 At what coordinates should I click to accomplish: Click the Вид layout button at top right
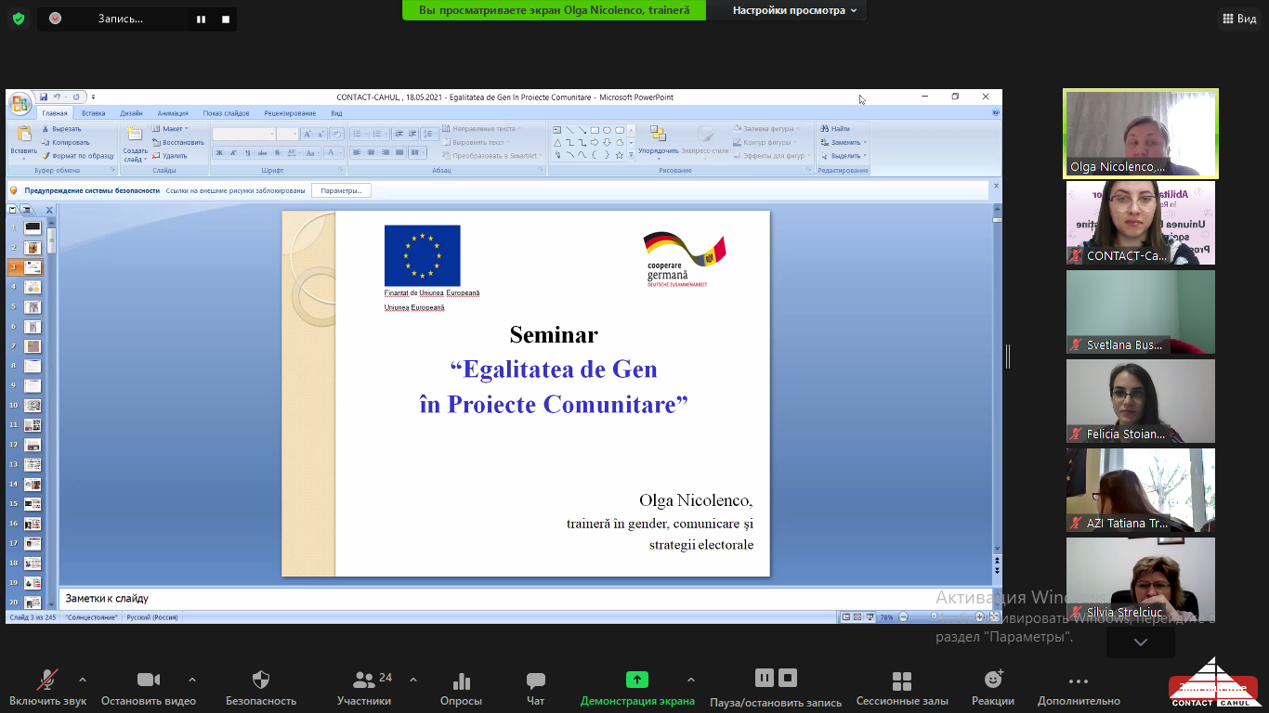1237,19
